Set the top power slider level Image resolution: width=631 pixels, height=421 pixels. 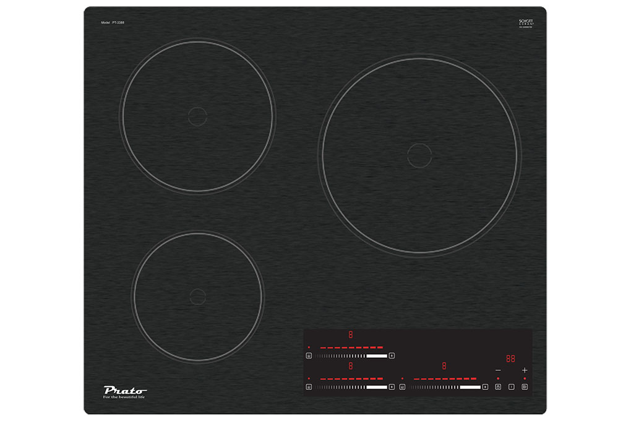coord(350,356)
